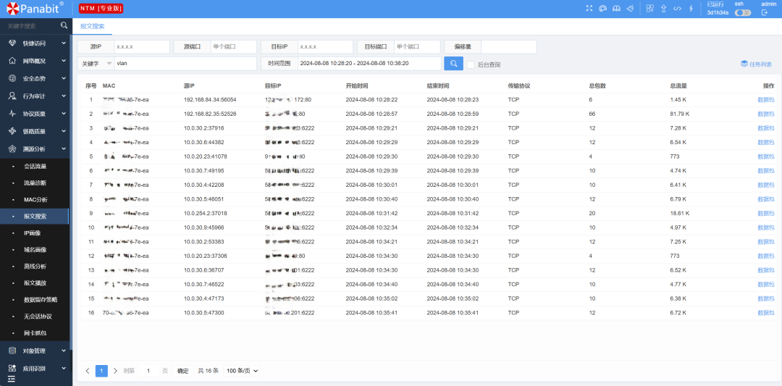Click the fullscreen icon in the top bar
Screen dimensions: 782x386
[x=589, y=9]
